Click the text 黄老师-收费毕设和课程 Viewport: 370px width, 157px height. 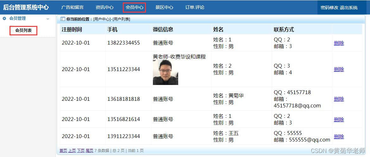click(x=179, y=57)
